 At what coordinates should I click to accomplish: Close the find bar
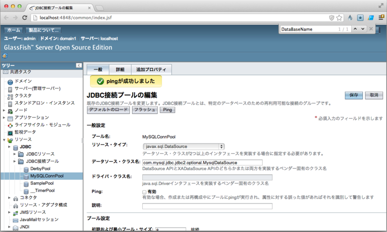click(372, 29)
